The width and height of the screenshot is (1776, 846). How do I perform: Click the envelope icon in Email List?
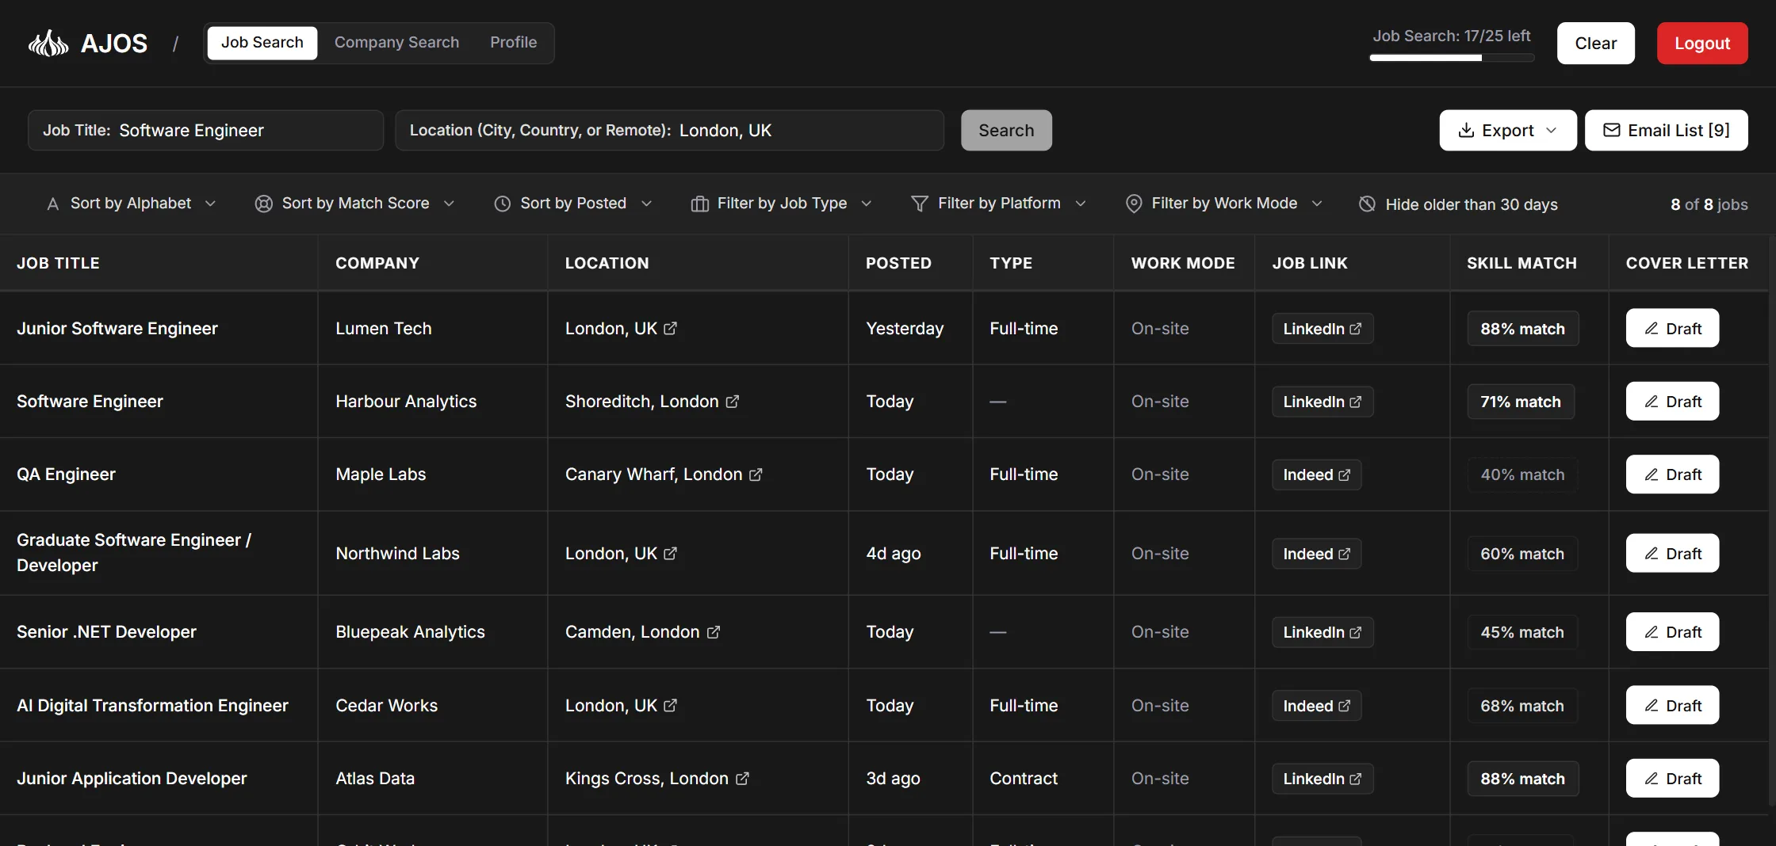(x=1612, y=130)
